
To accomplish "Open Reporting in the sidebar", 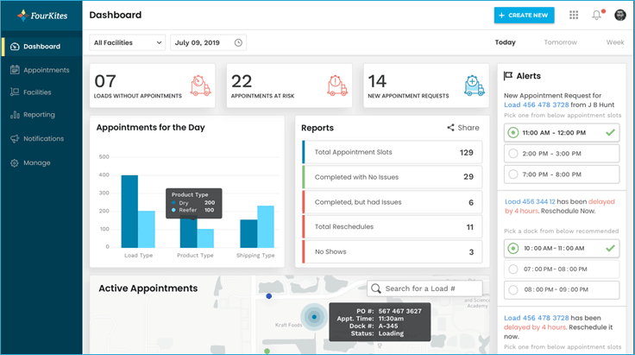I will [x=39, y=115].
